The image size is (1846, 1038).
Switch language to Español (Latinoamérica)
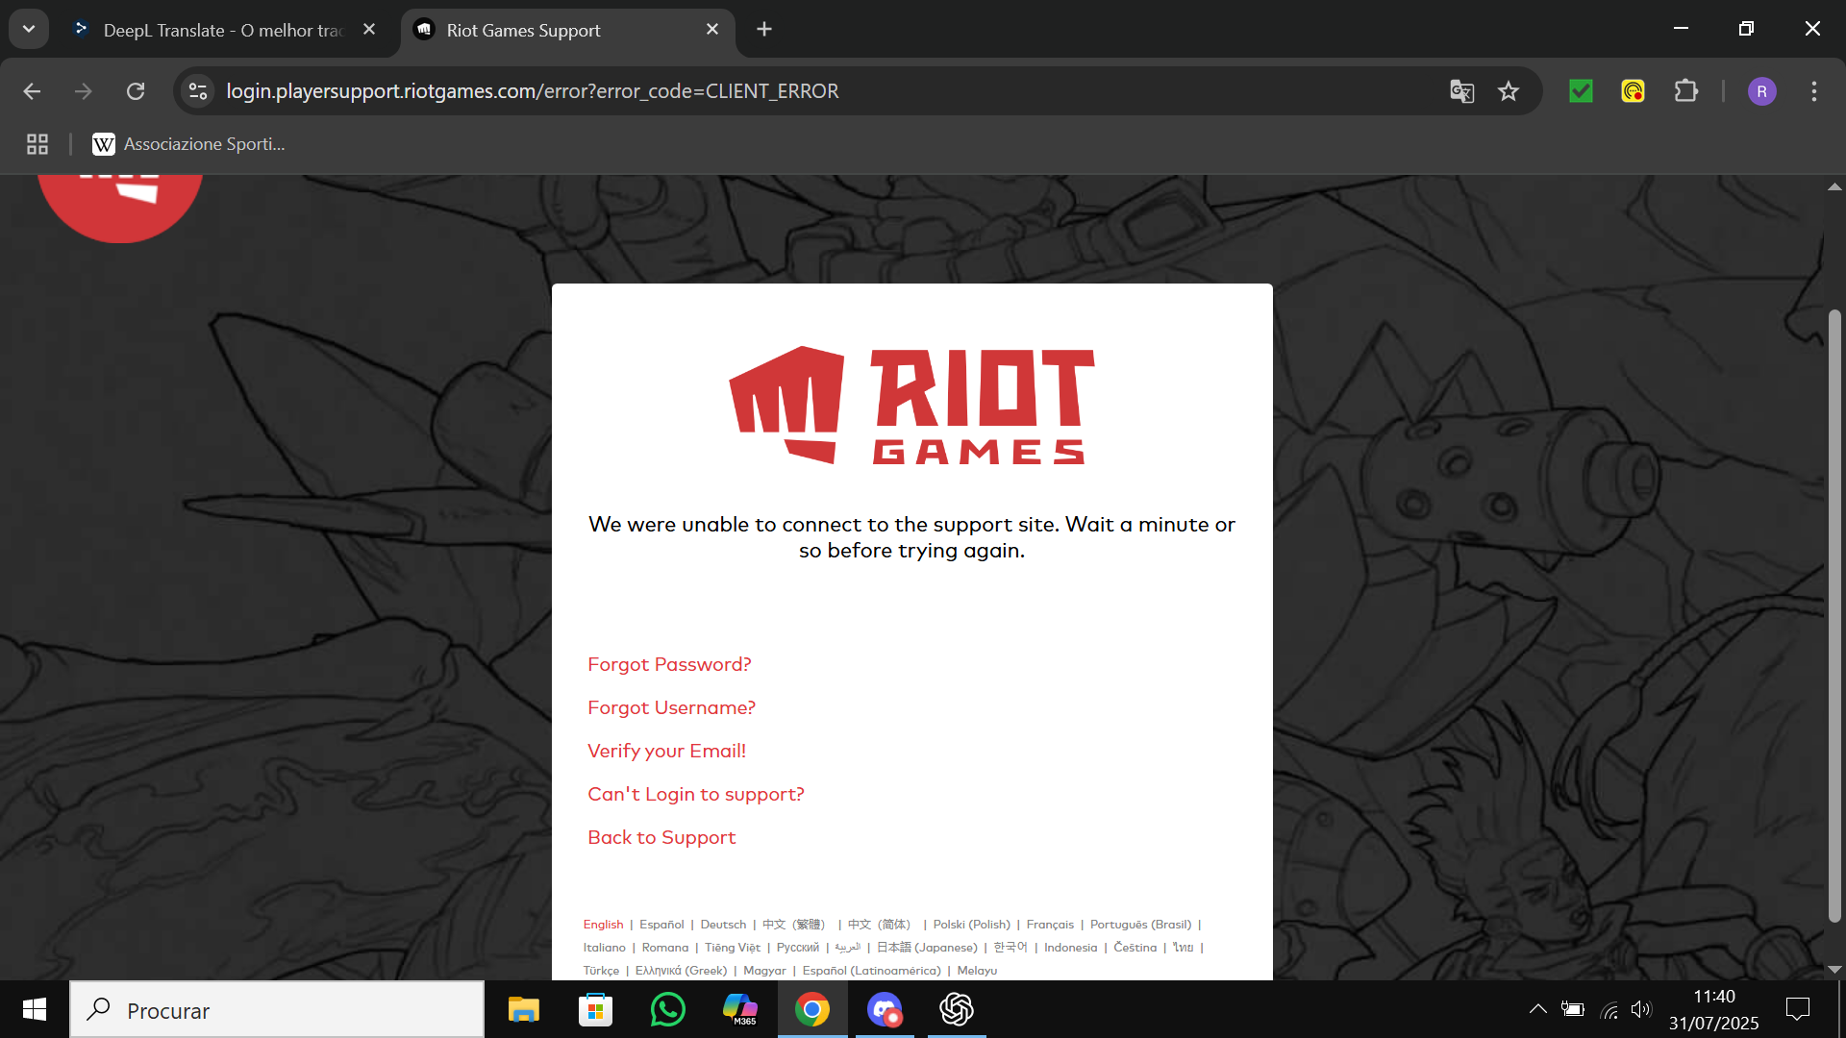[871, 971]
